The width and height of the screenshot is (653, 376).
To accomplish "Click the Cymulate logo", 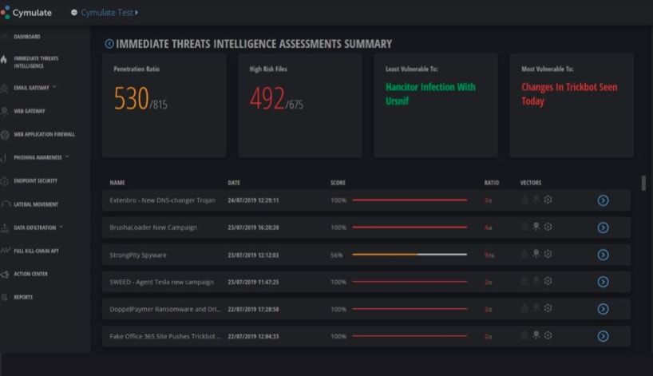I will 26,13.
